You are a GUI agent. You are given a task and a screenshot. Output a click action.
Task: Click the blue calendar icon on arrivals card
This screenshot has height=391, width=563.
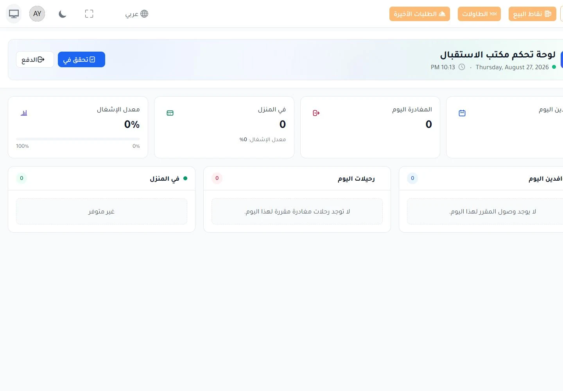click(x=462, y=113)
